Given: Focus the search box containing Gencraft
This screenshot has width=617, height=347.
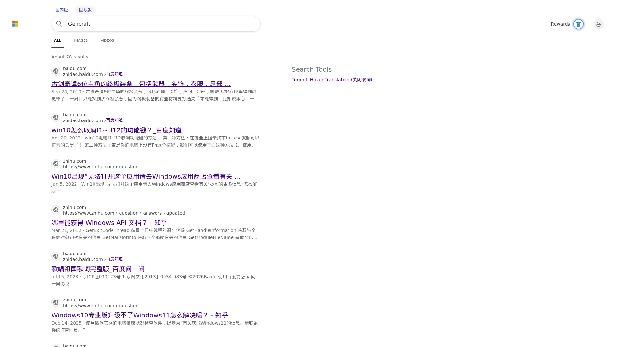Looking at the screenshot, I should coord(156,24).
